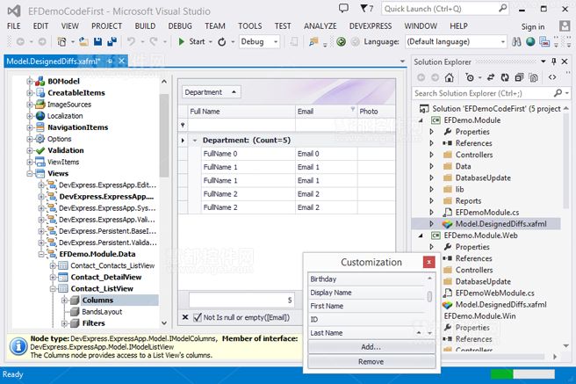Open the BUILD menu
The height and width of the screenshot is (384, 576).
(145, 26)
